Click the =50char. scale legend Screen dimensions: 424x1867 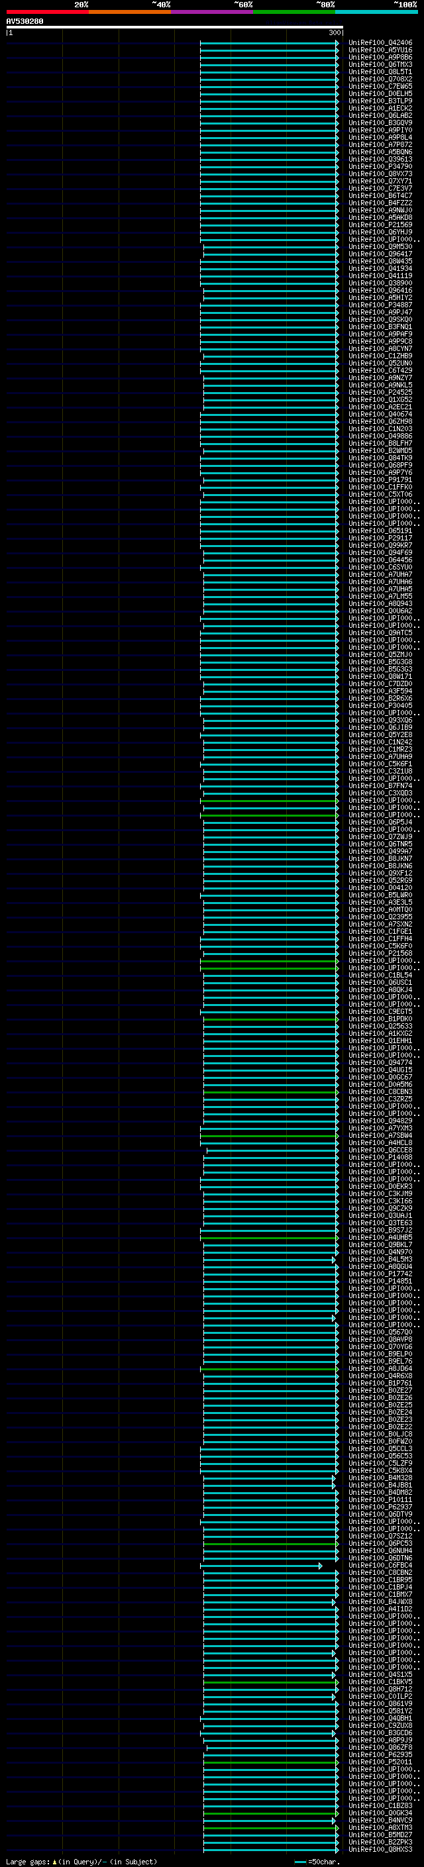click(317, 1861)
